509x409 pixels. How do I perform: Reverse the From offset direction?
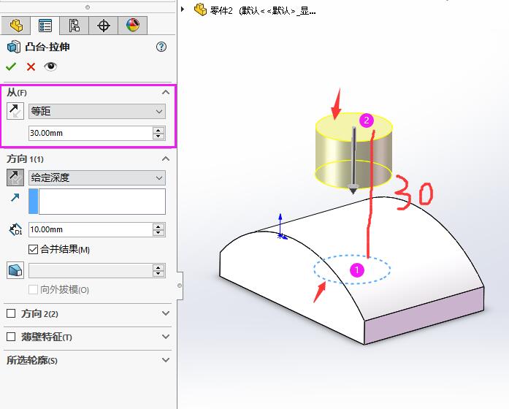click(x=15, y=111)
